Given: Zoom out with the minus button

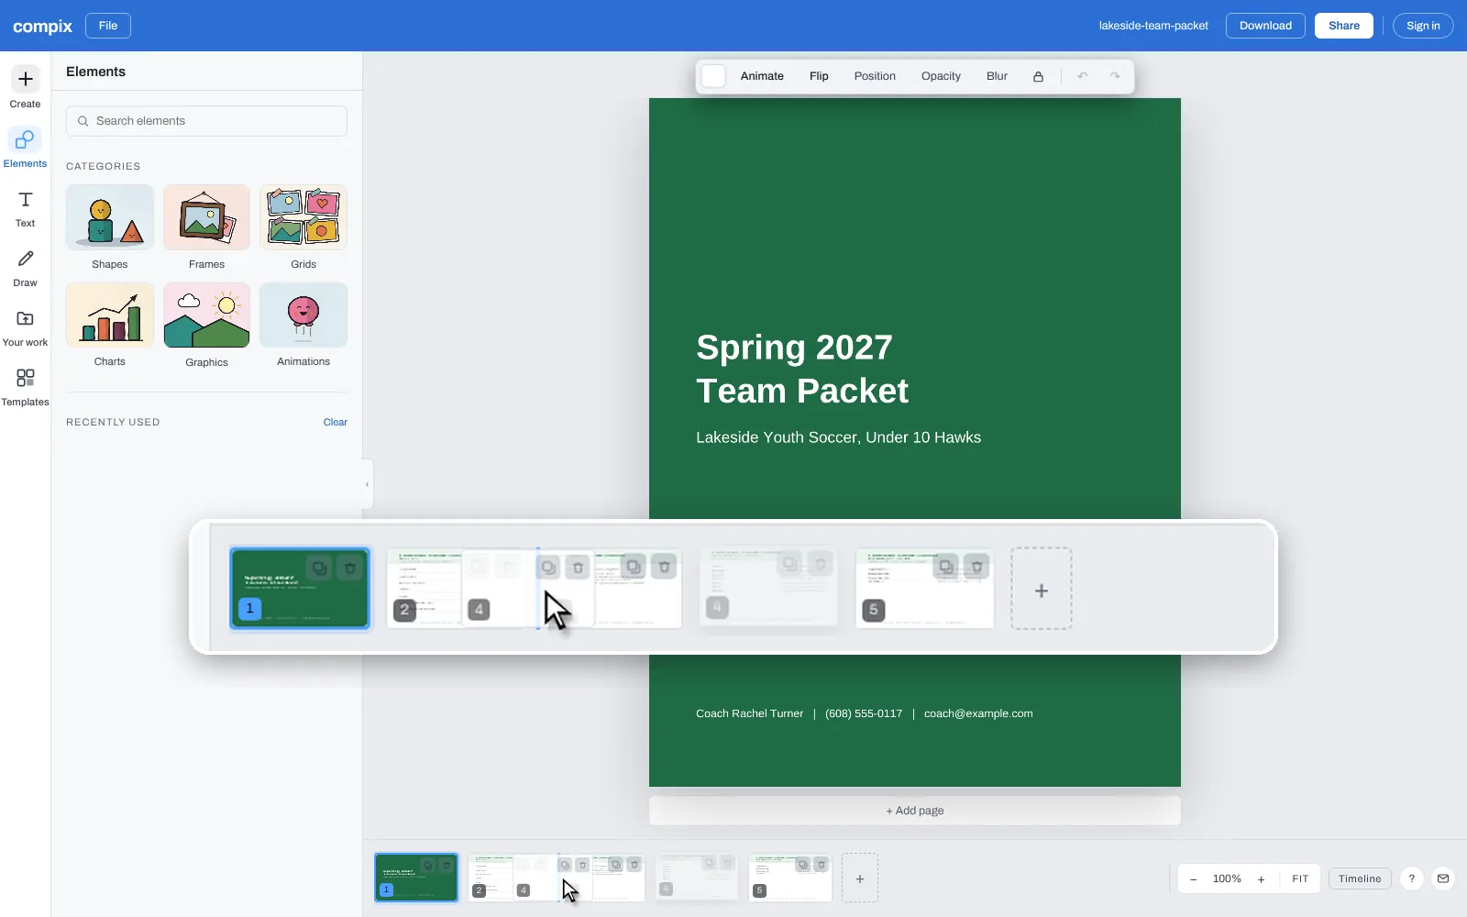Looking at the screenshot, I should click(x=1193, y=878).
